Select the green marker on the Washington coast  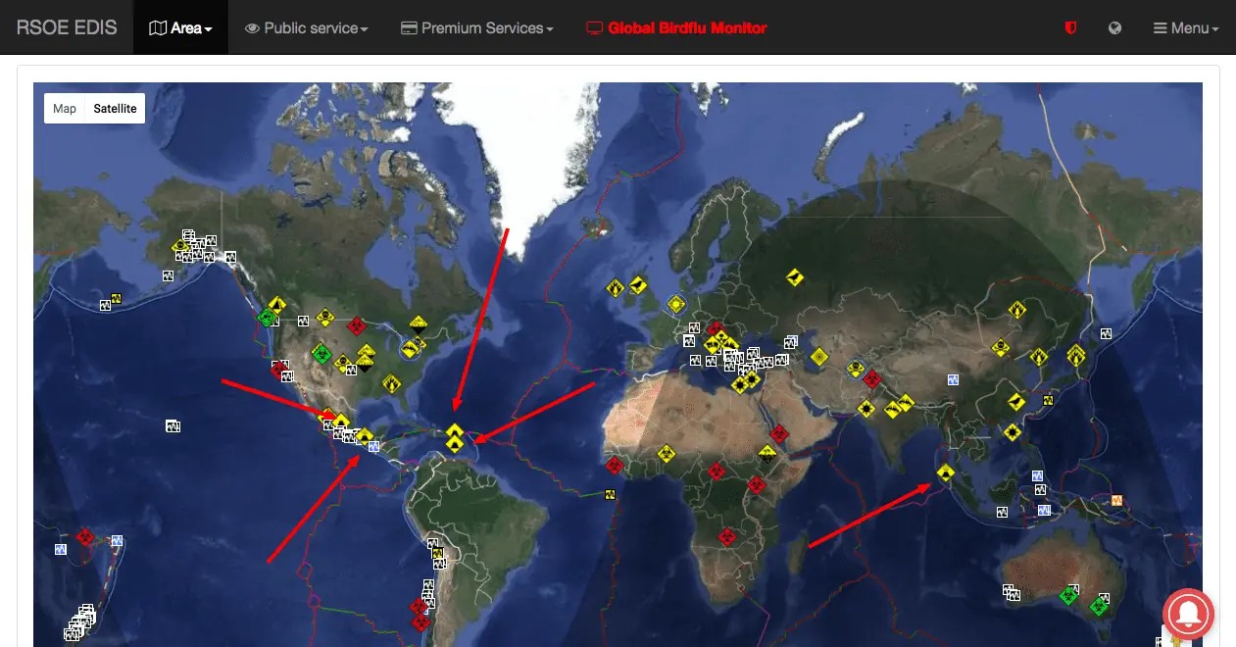(x=265, y=317)
